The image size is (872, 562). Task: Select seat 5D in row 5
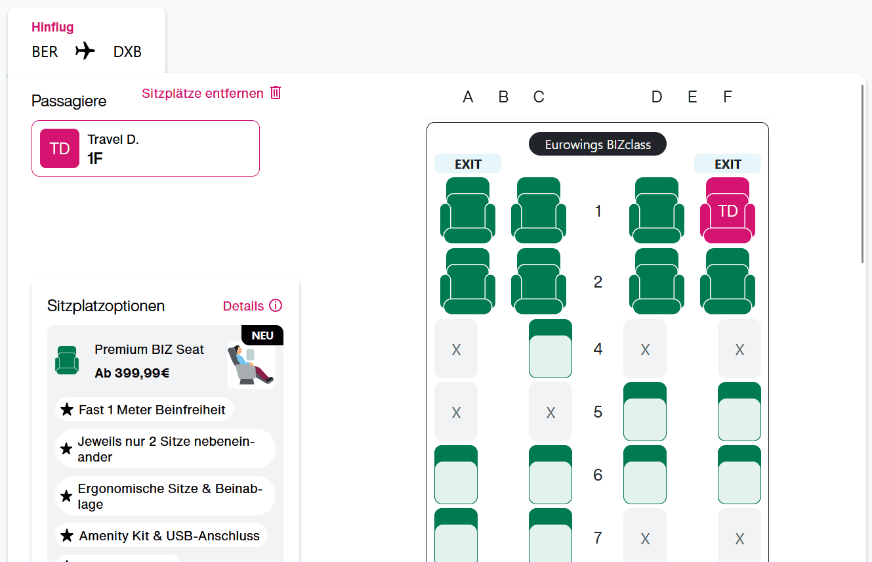click(644, 412)
